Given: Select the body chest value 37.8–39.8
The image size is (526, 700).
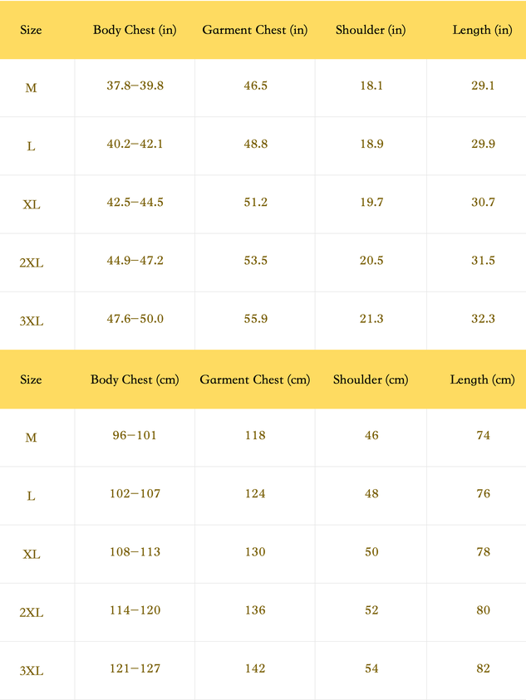Looking at the screenshot, I should [135, 86].
